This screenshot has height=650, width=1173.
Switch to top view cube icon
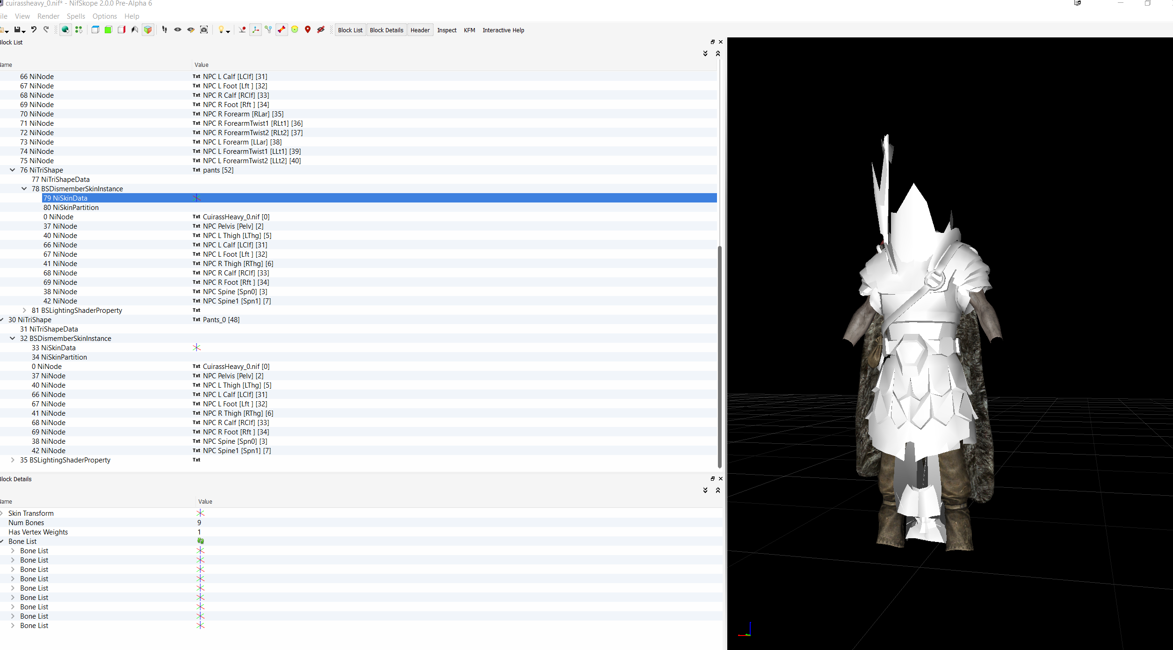pos(95,30)
